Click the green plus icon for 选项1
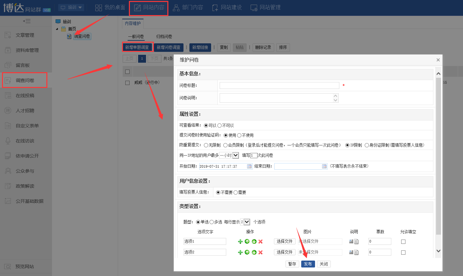The height and width of the screenshot is (276, 463). click(240, 242)
